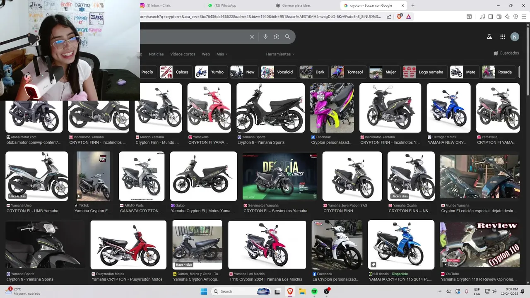Filter images by New chip
Screen dimensions: 530x298
243,72
